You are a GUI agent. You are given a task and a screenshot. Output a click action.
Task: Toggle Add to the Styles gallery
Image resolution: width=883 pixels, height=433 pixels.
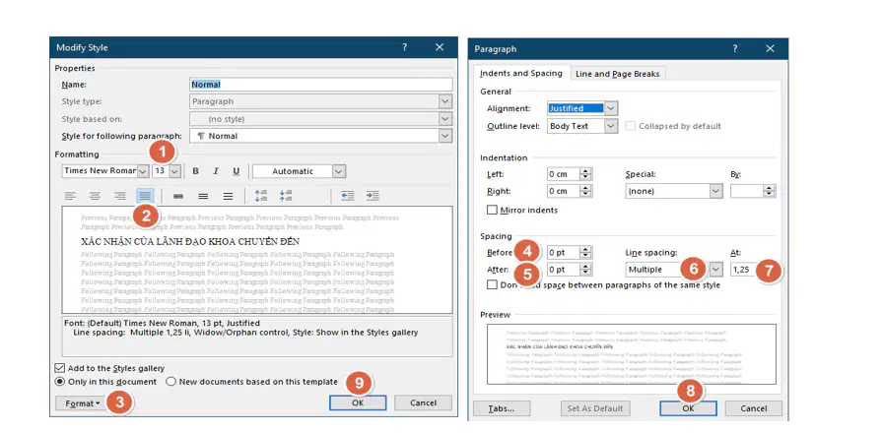[x=60, y=368]
